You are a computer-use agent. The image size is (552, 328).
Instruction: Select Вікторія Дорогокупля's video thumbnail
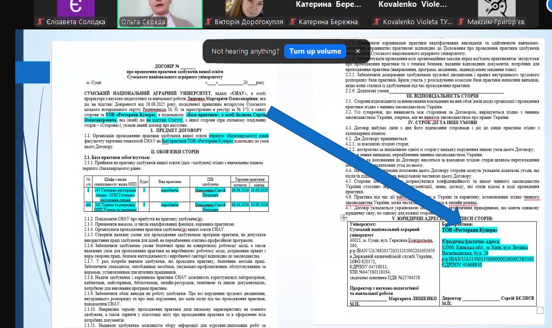point(244,11)
